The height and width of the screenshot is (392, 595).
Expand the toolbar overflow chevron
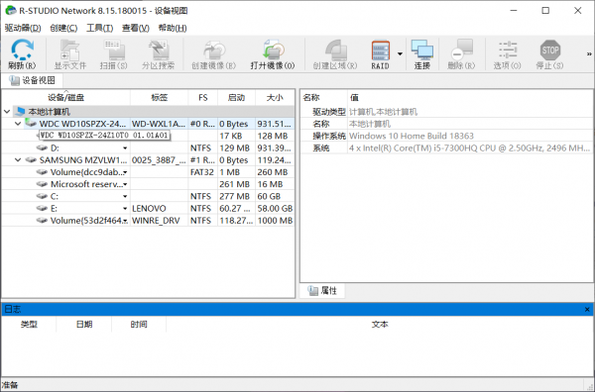pos(589,54)
